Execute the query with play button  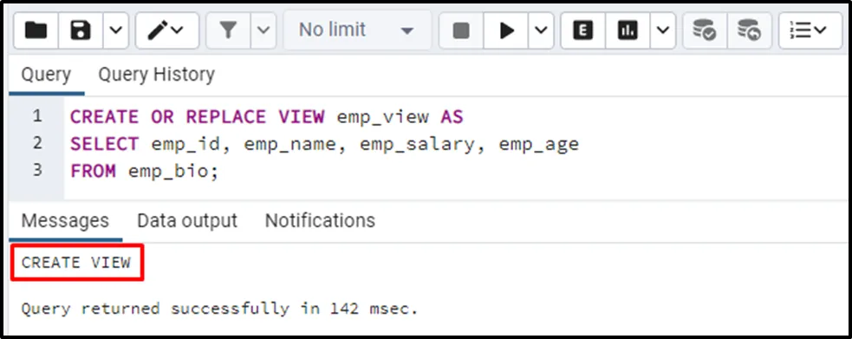[506, 30]
